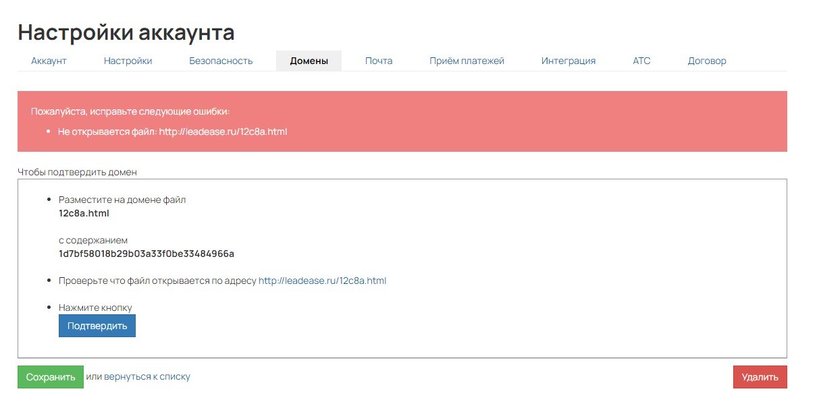Click the Настройки аккаунта page heading

(126, 32)
